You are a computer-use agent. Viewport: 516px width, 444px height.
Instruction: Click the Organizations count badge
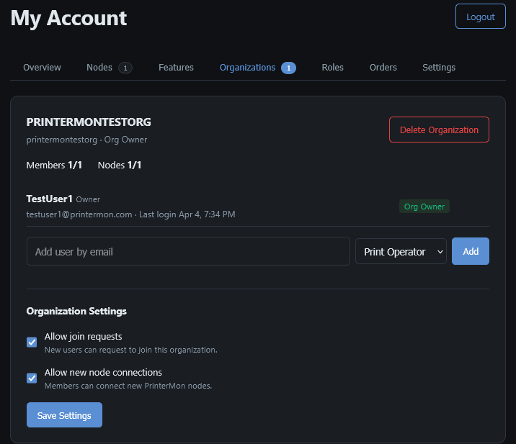[x=288, y=68]
